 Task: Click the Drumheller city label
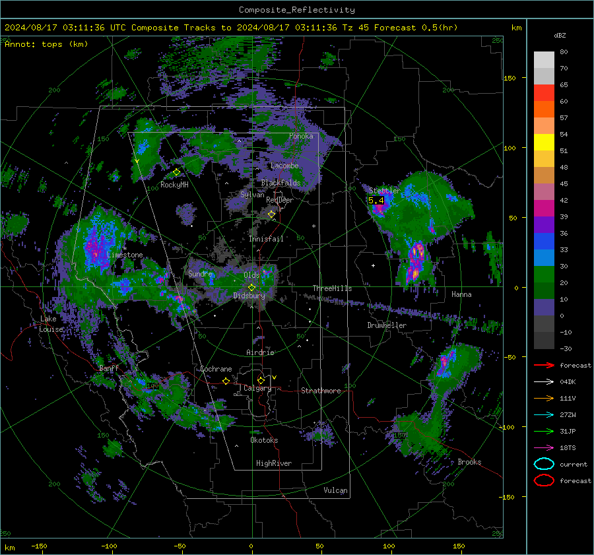click(387, 325)
